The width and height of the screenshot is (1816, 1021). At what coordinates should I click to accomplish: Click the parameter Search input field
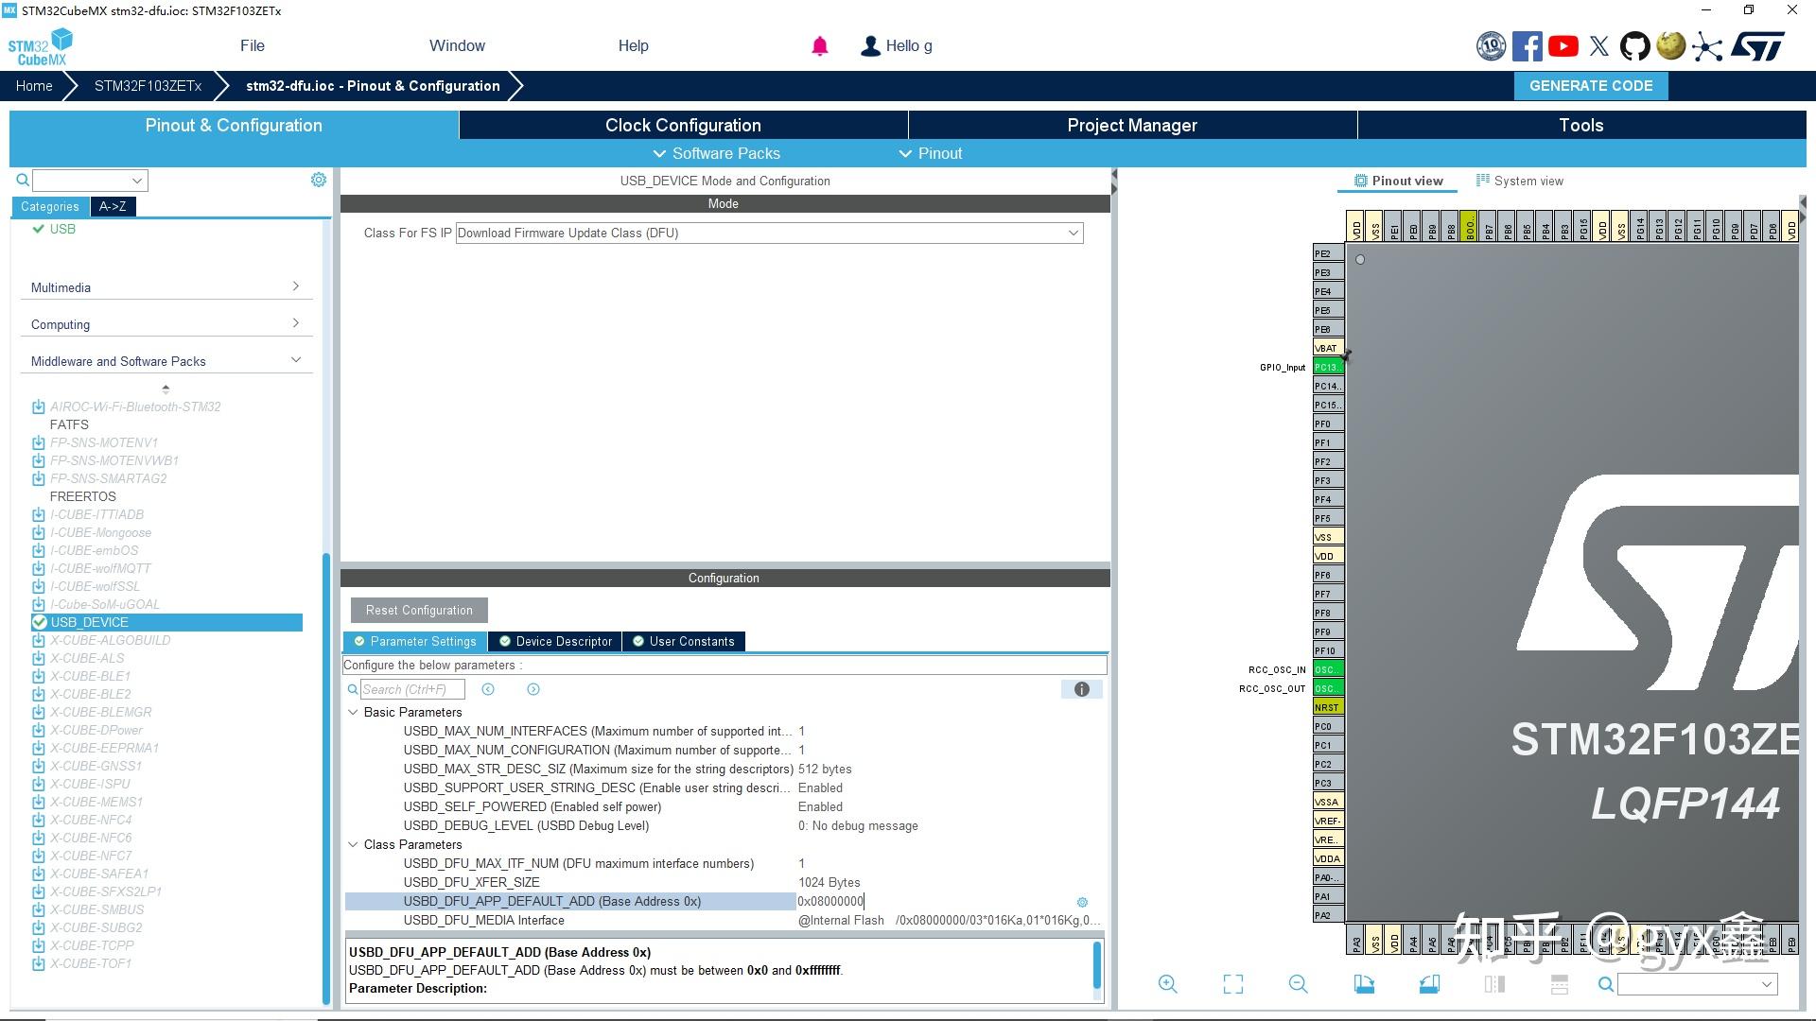pyautogui.click(x=411, y=689)
